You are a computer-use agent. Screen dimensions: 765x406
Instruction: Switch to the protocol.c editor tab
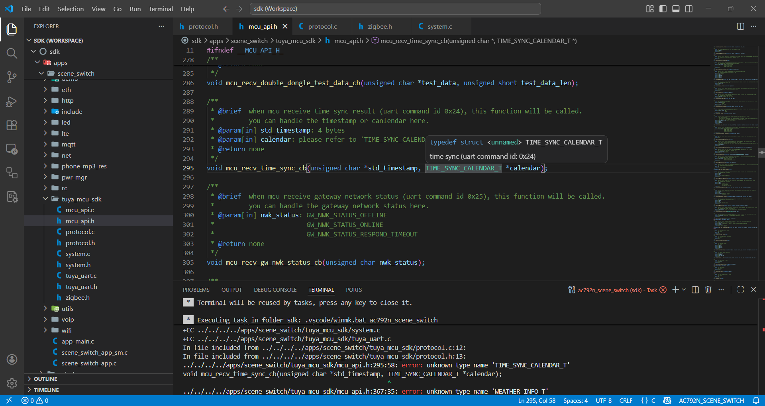pos(322,26)
